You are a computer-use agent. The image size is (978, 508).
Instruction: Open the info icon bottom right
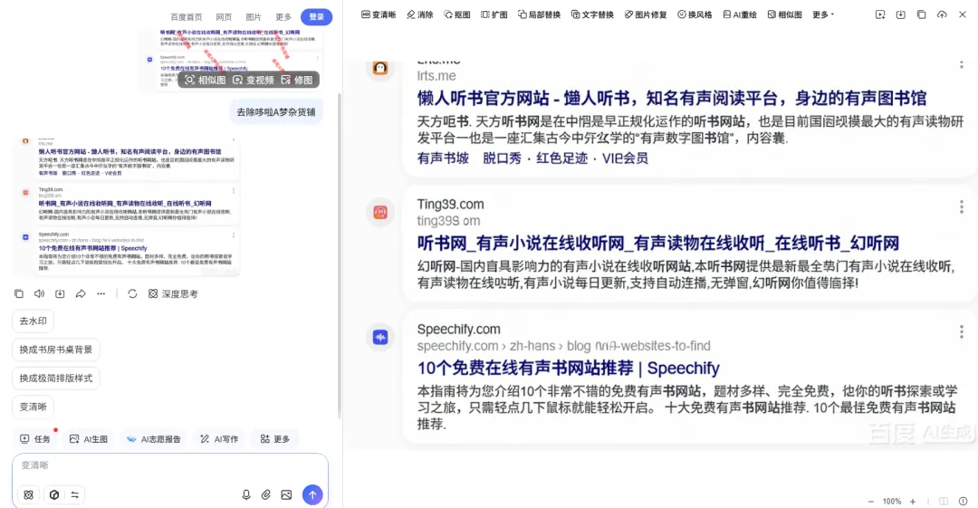click(963, 502)
